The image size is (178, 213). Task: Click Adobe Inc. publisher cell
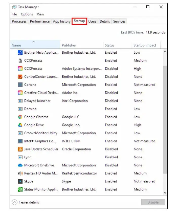point(70,93)
